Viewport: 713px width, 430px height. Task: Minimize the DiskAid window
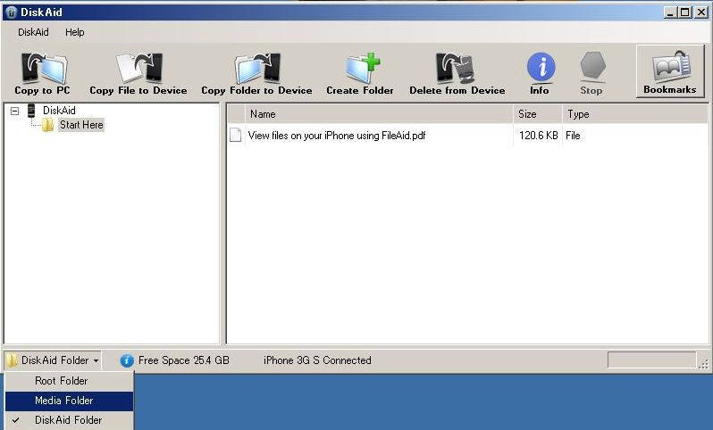(x=670, y=12)
